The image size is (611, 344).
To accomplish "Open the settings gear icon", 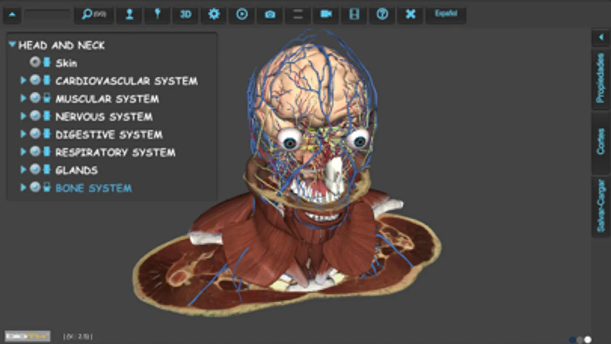I will (x=214, y=15).
